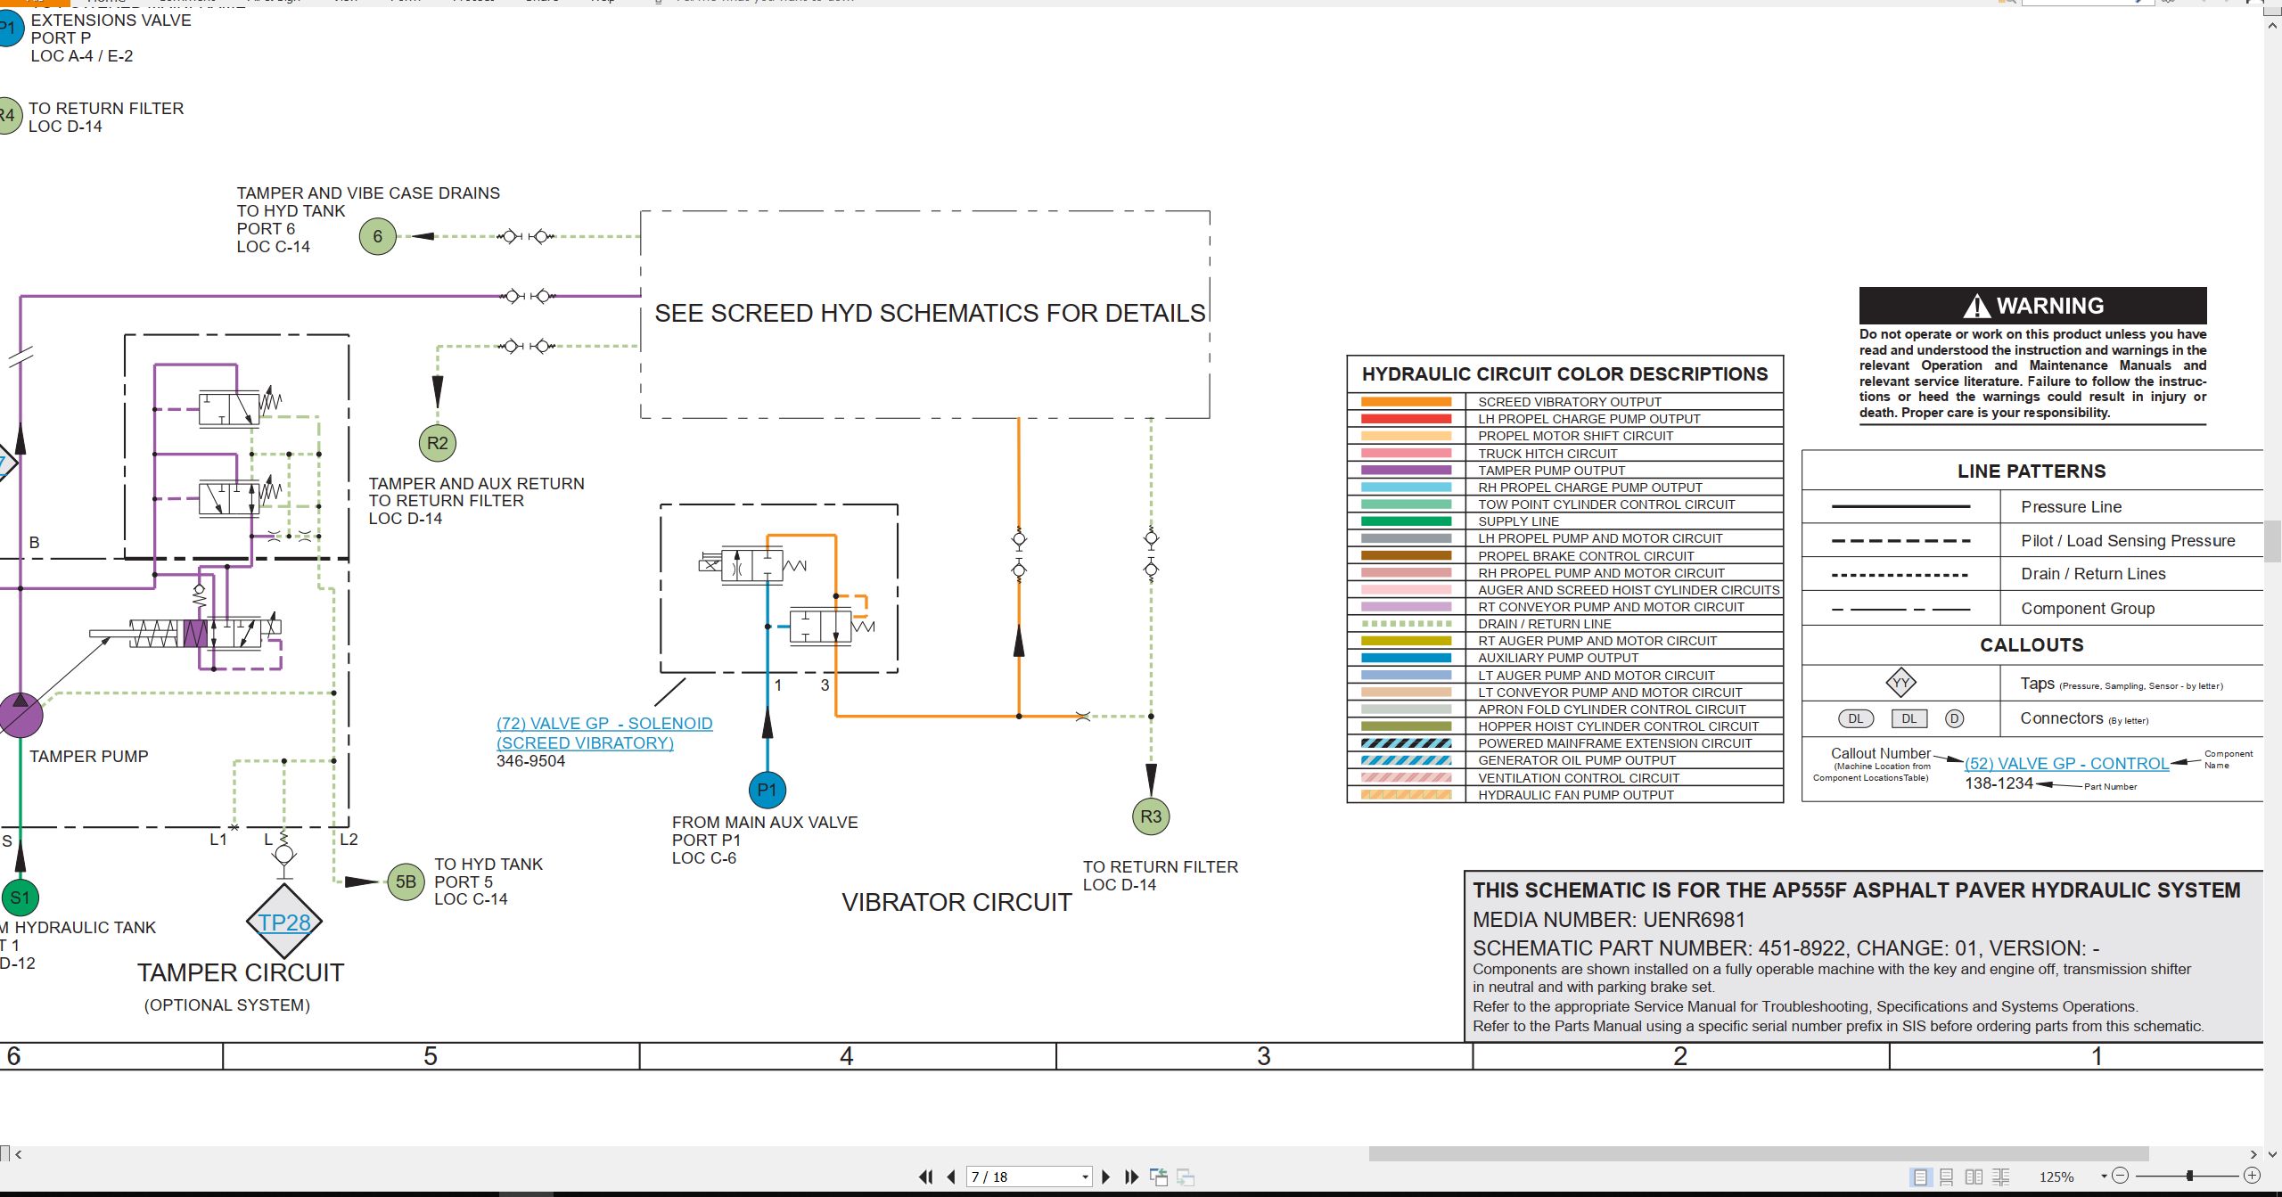The image size is (2282, 1197).
Task: Click 'TAMPER AND AUX RETURN' label
Action: 477,483
